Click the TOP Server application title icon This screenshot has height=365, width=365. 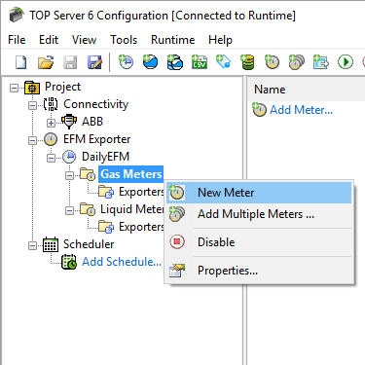coord(17,15)
